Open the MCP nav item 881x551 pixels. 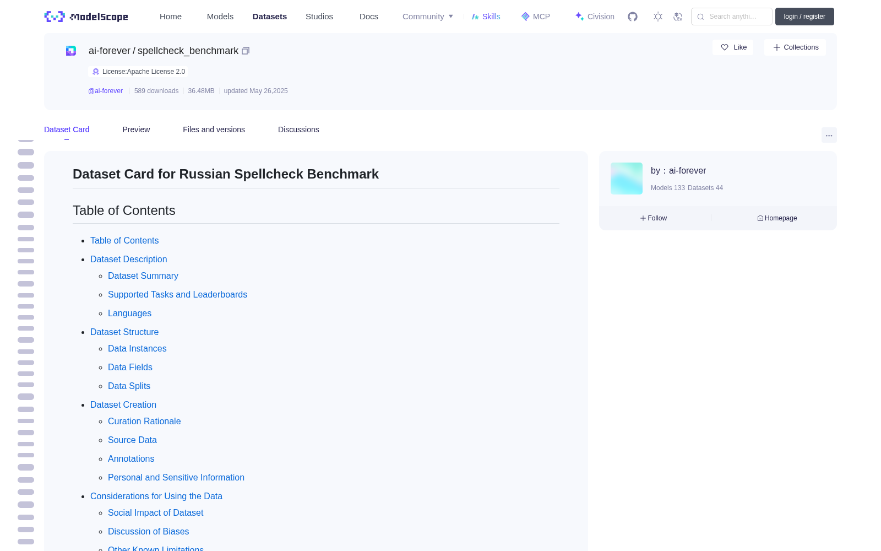coord(536,17)
